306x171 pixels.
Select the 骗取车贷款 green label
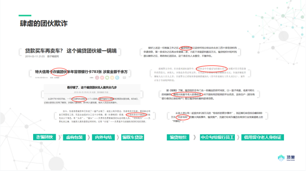132,137
